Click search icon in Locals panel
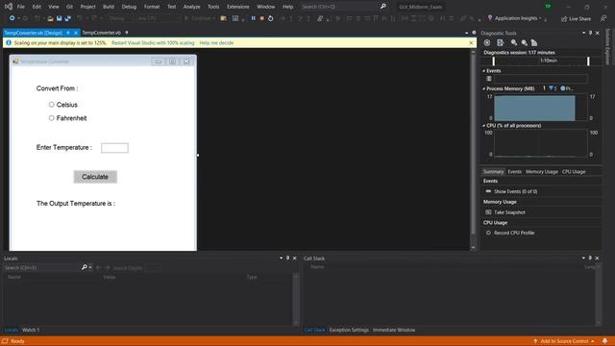615x346 pixels. coord(84,267)
